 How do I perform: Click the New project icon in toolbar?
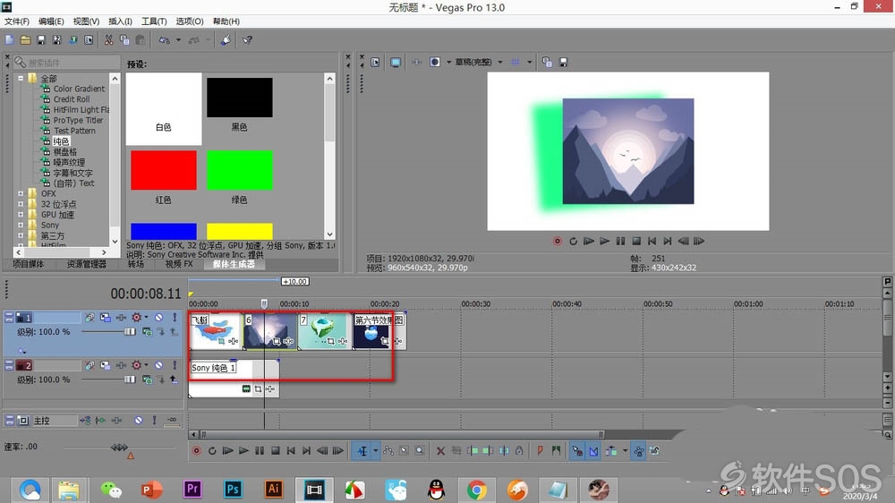click(x=10, y=40)
